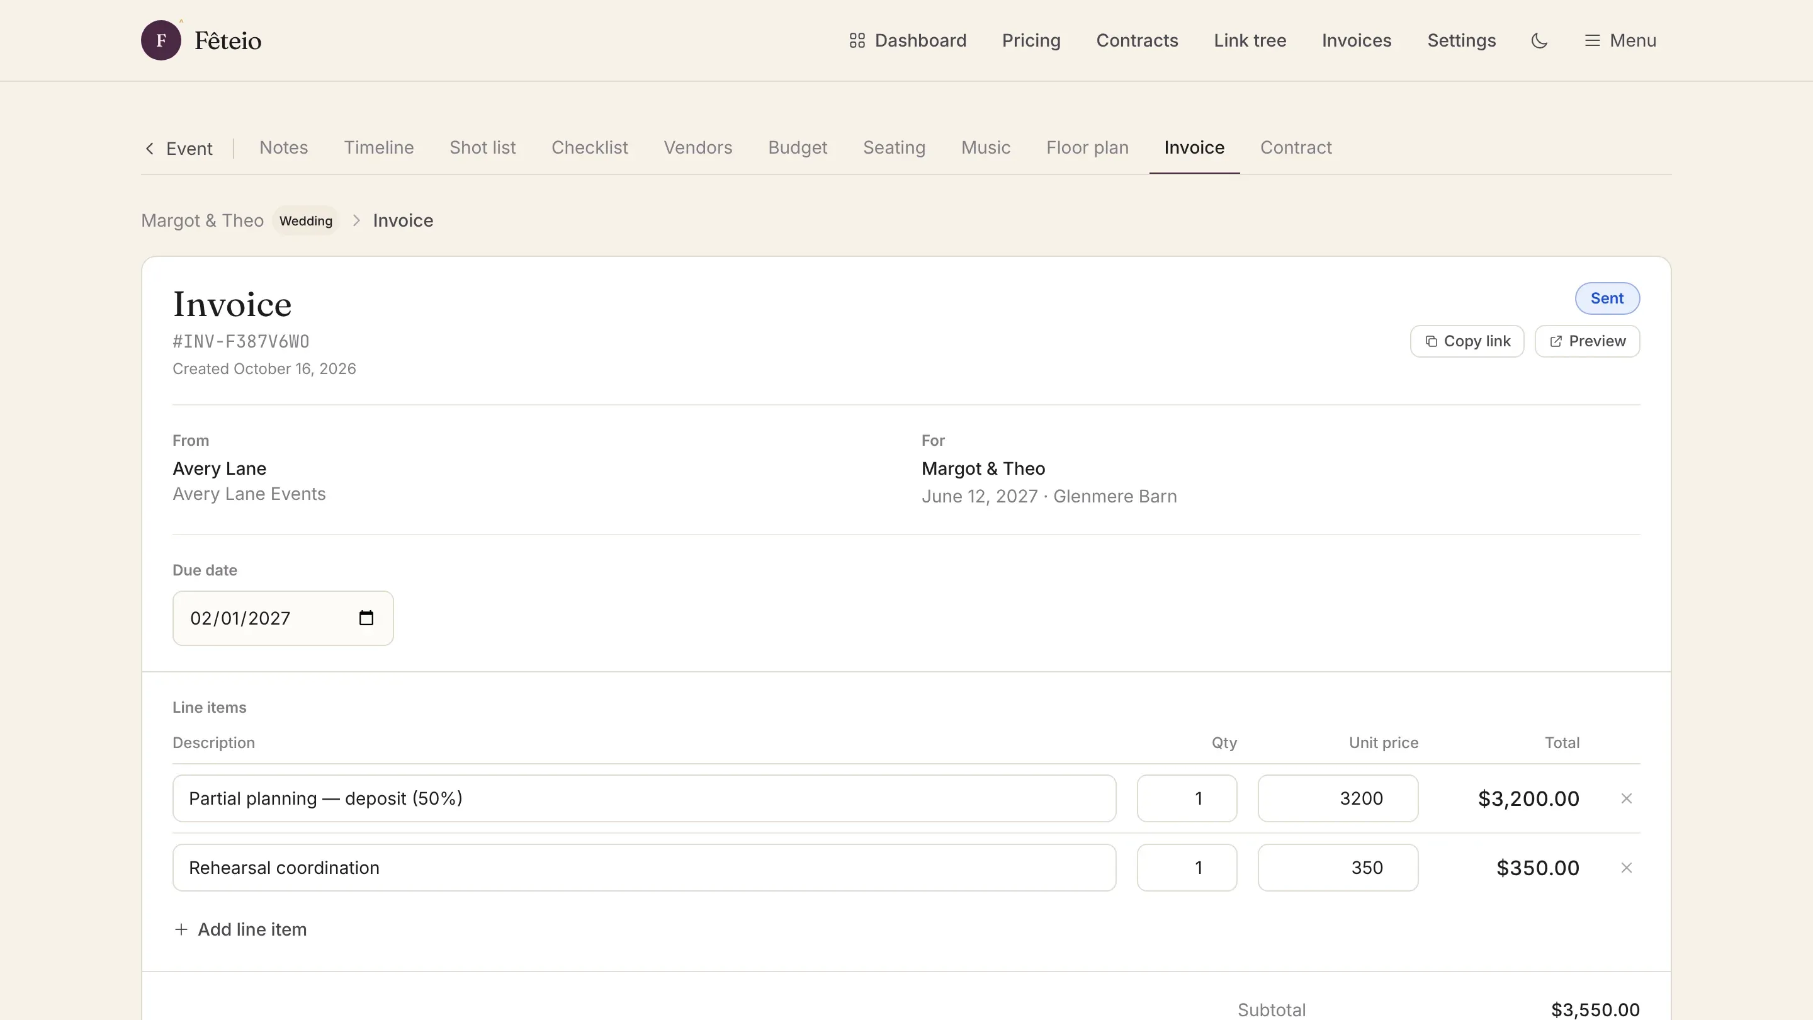Edit quantity for Rehearsal coordination
The width and height of the screenshot is (1813, 1020).
[x=1187, y=868]
